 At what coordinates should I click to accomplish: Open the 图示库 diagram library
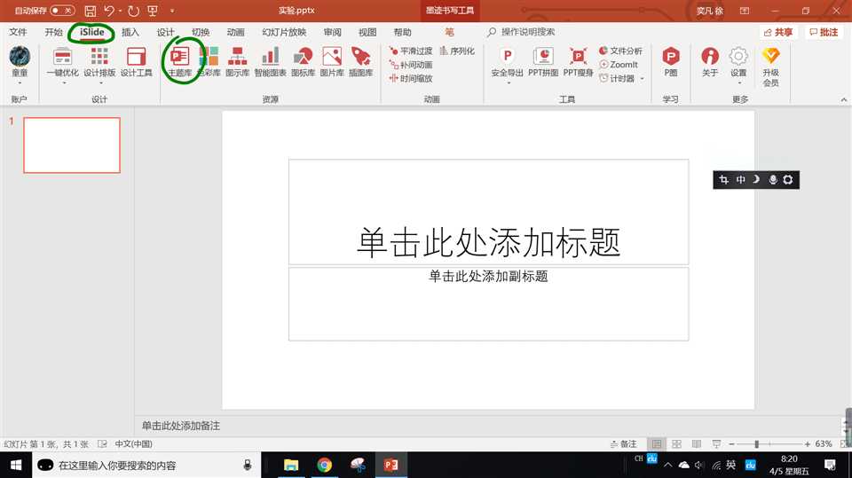point(238,62)
